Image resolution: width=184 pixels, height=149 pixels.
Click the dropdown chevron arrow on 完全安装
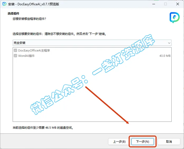(169, 43)
